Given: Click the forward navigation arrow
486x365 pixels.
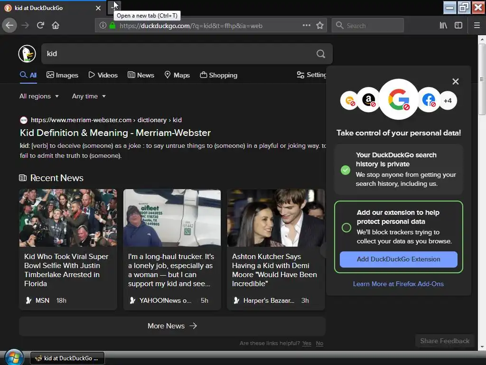Looking at the screenshot, I should (x=25, y=26).
